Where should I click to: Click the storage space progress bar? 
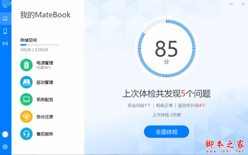point(39,45)
